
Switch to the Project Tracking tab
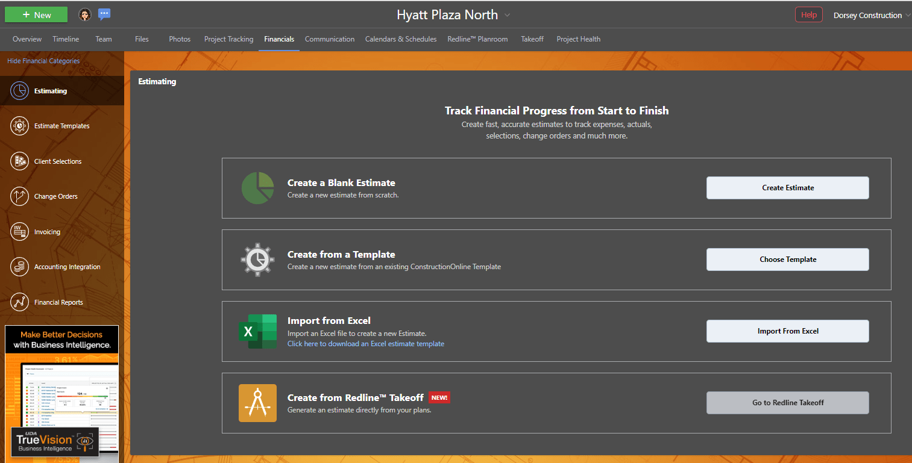[x=228, y=39]
